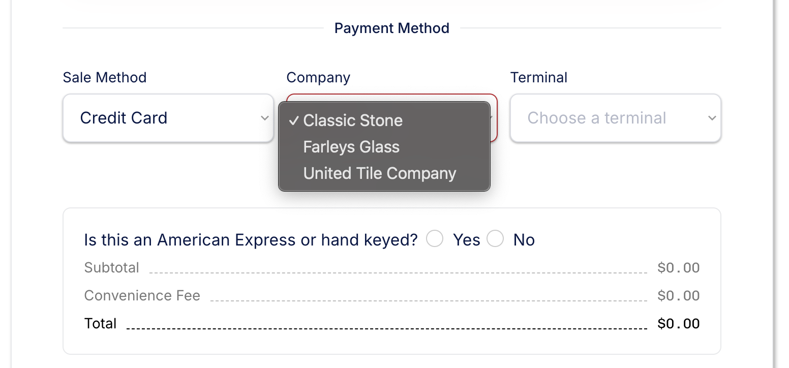789x368 pixels.
Task: Click the Terminal dropdown chevron arrow
Action: 711,117
